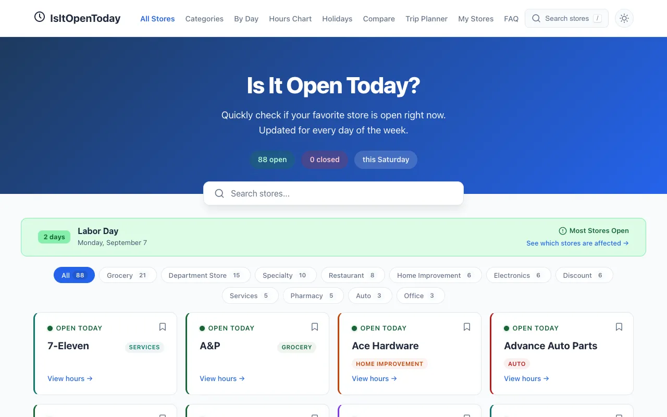Filter by Services chip
This screenshot has height=417, width=667.
[250, 296]
